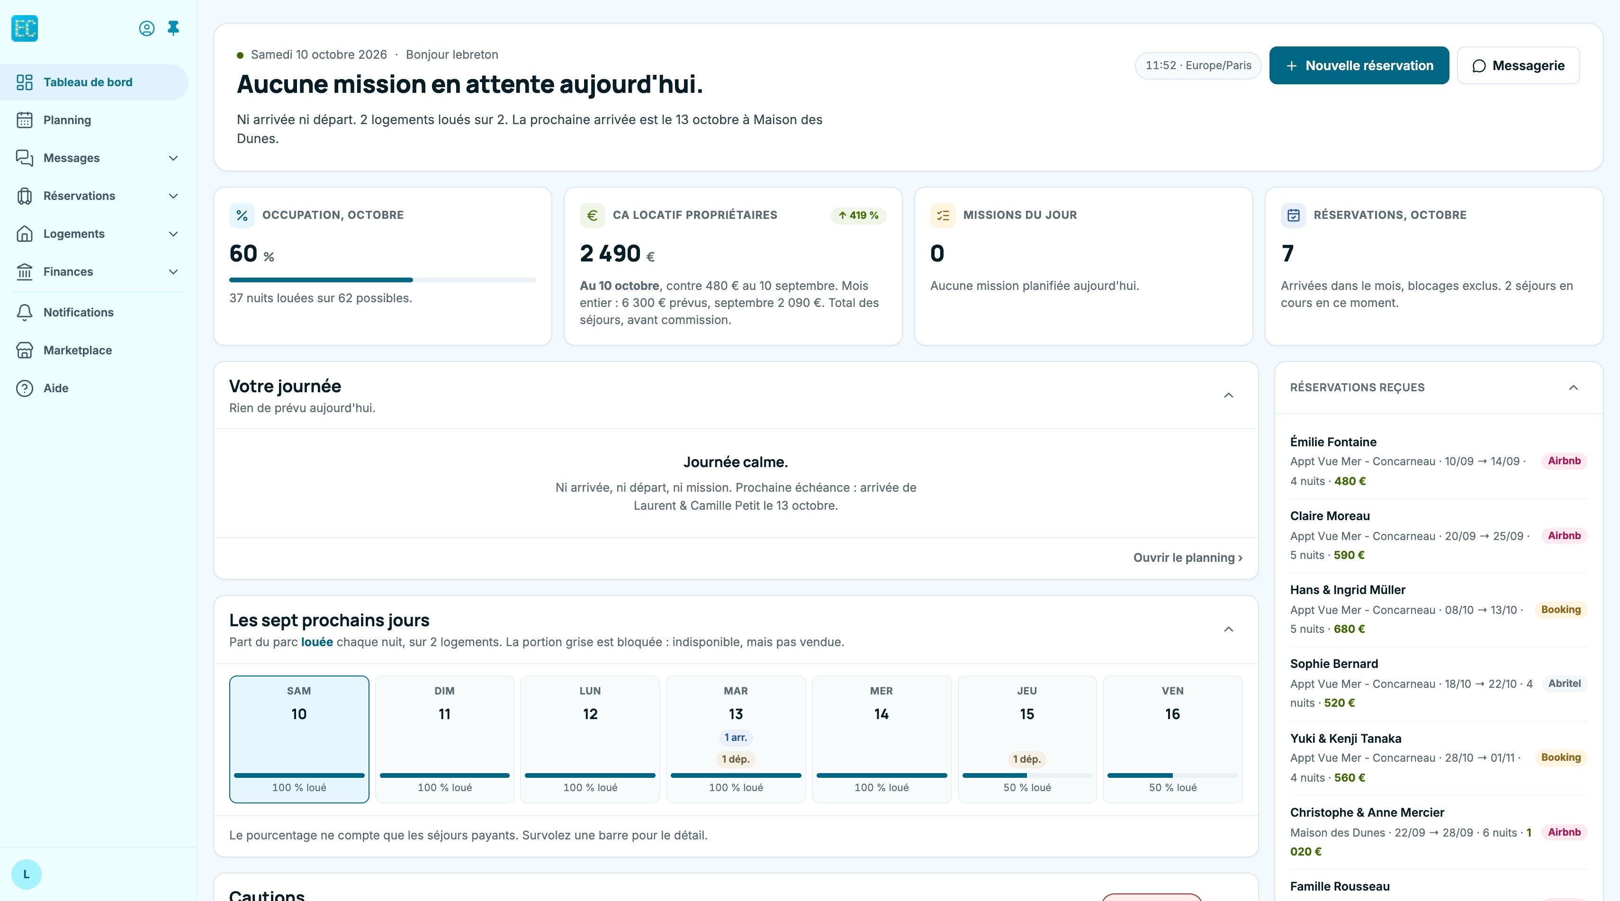1620x901 pixels.
Task: Expand the Messages submenu chevron
Action: 173,158
